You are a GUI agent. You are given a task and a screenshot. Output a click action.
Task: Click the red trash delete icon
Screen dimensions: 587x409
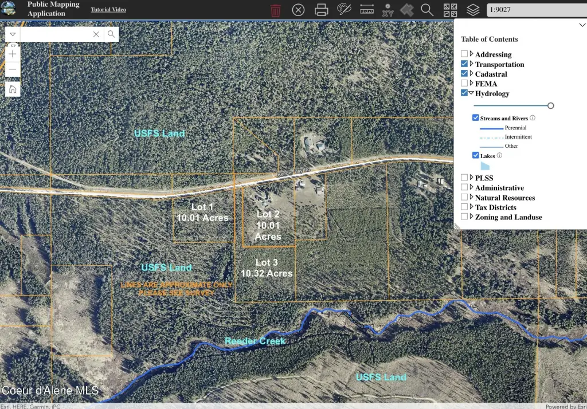click(276, 10)
